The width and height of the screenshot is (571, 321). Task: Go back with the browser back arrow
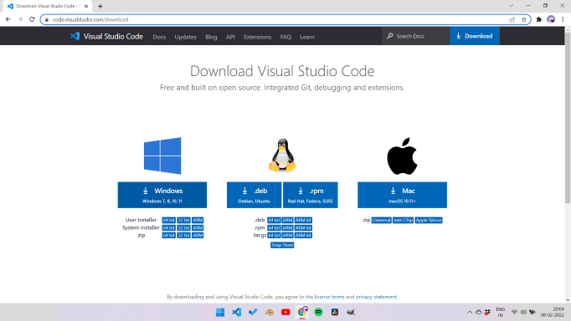pyautogui.click(x=8, y=19)
